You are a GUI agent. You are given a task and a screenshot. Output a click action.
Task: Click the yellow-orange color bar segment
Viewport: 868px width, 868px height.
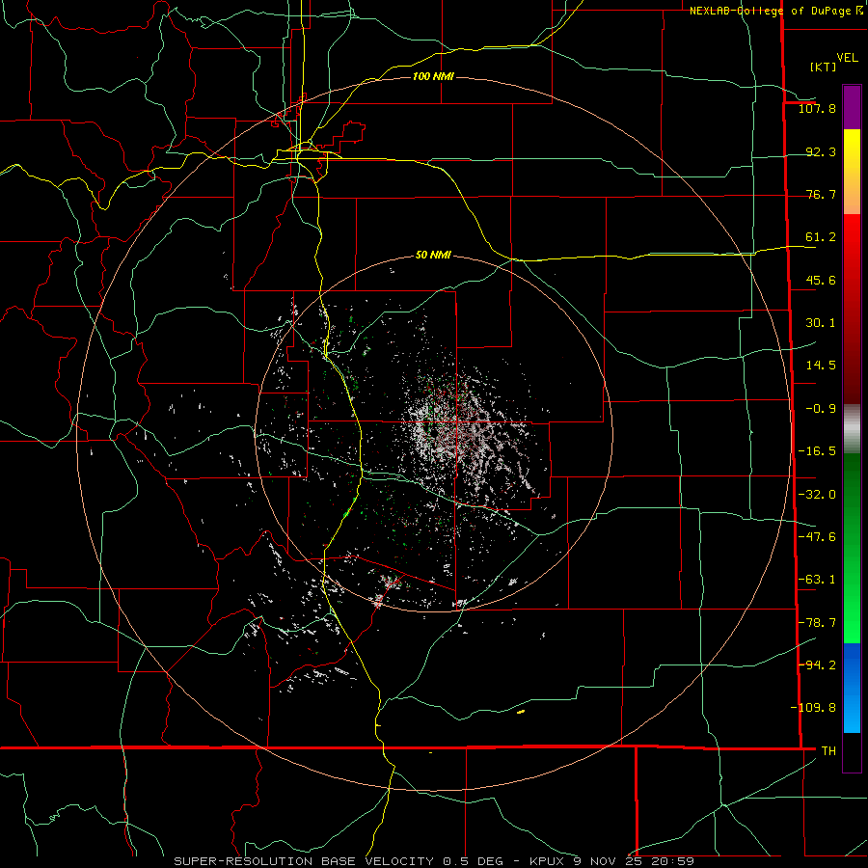[852, 172]
